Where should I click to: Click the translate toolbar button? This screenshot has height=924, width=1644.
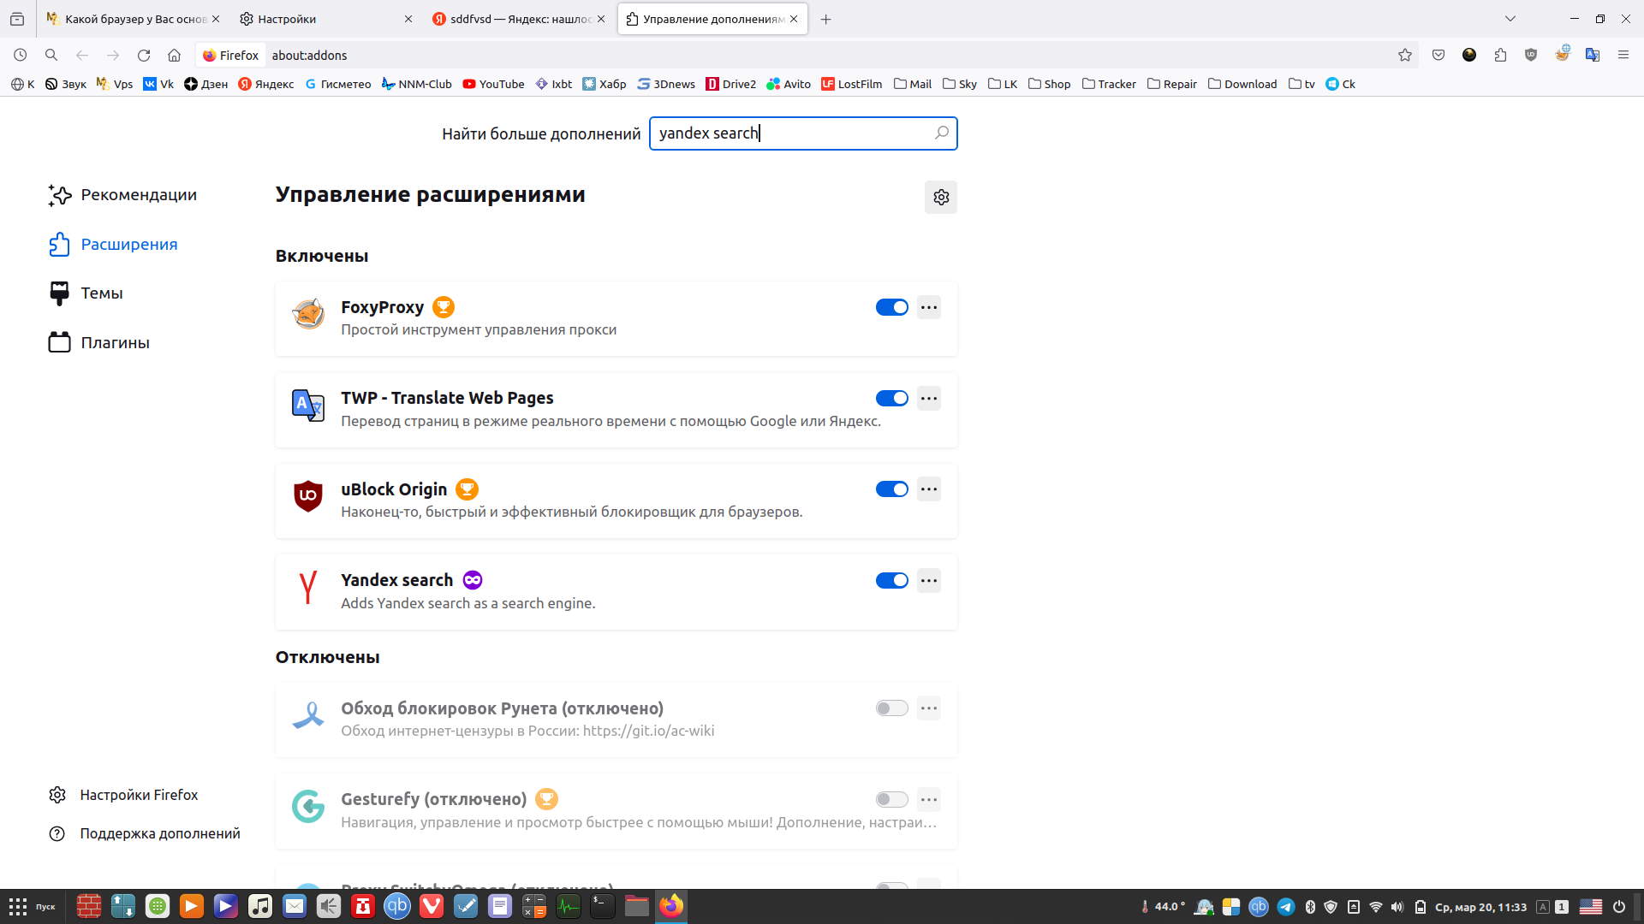click(1593, 56)
